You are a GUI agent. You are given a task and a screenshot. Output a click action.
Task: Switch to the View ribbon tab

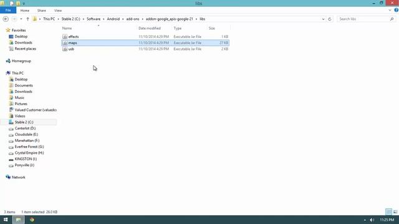58,11
